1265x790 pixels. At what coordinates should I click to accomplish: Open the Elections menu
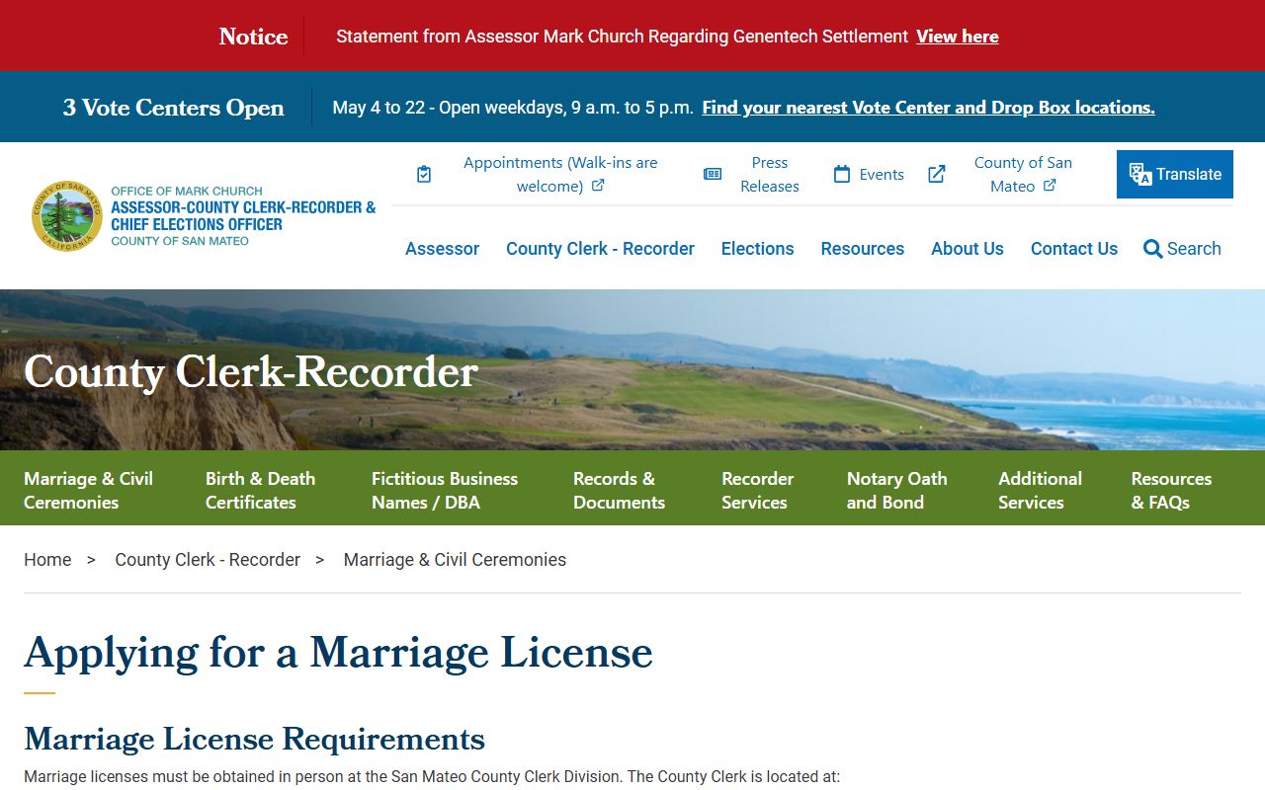click(x=757, y=249)
